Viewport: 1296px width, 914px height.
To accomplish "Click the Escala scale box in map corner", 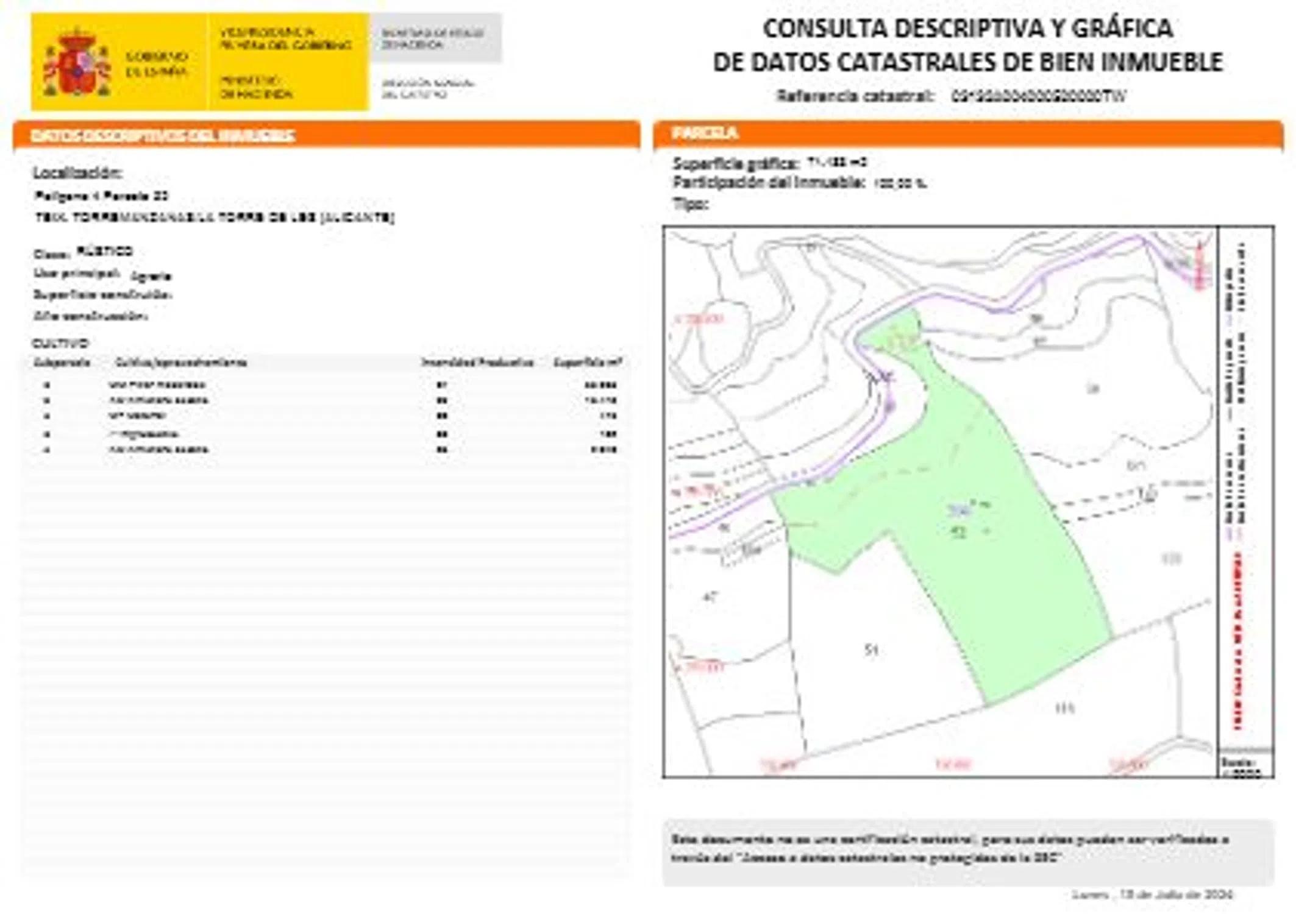I will point(1245,765).
